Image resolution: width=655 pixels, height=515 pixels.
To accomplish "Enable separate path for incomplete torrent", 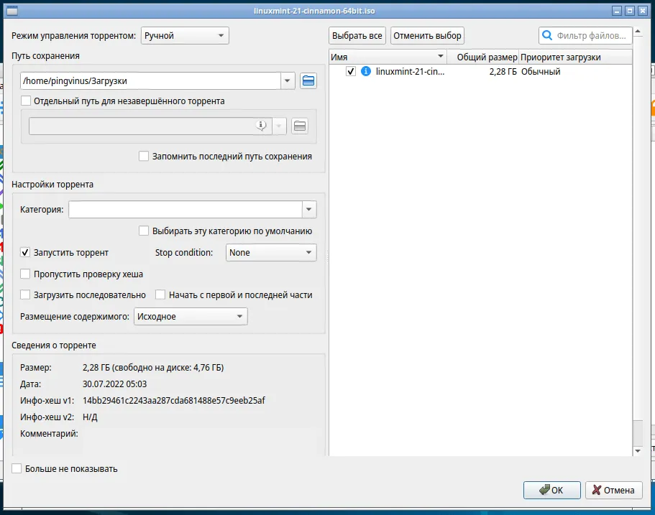I will pos(25,101).
